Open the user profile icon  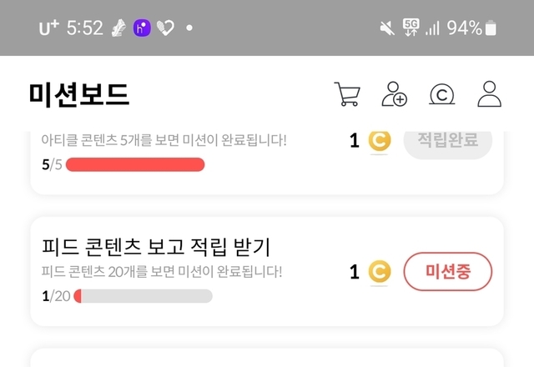(490, 94)
